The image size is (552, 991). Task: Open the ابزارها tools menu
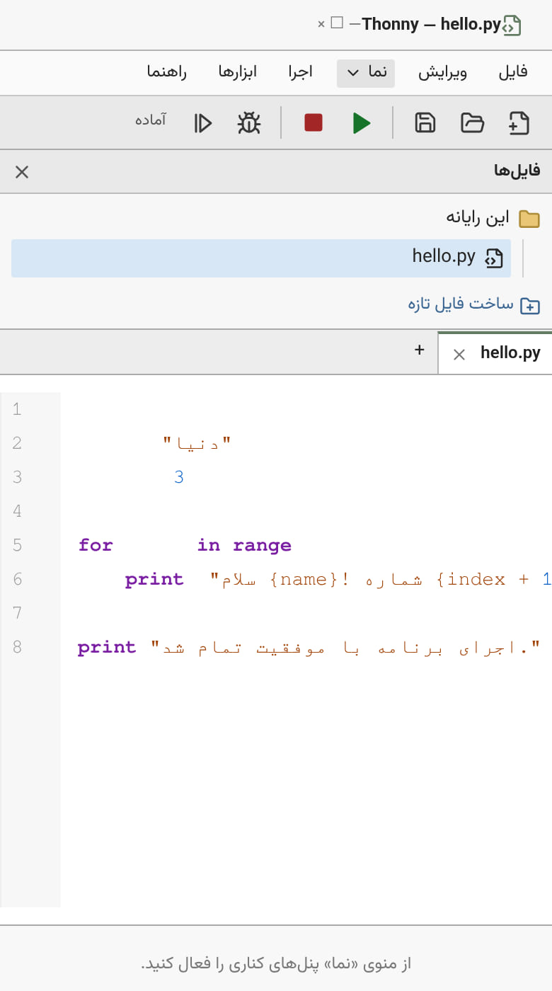pyautogui.click(x=238, y=72)
